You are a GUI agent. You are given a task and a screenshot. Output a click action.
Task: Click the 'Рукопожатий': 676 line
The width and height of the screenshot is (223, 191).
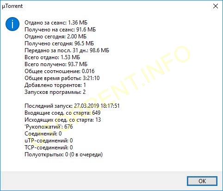click(49, 127)
